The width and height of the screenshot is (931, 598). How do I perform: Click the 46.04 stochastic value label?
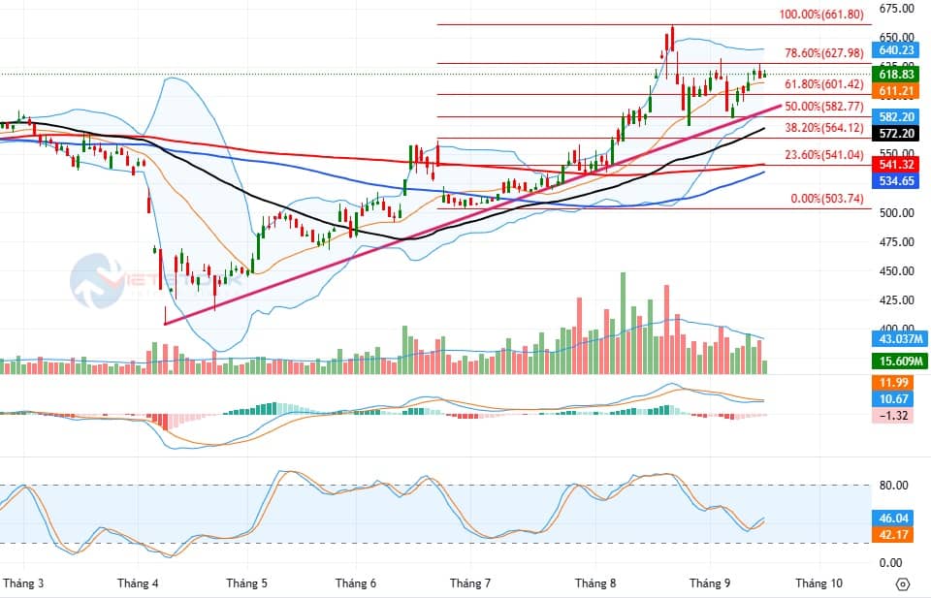(x=893, y=518)
